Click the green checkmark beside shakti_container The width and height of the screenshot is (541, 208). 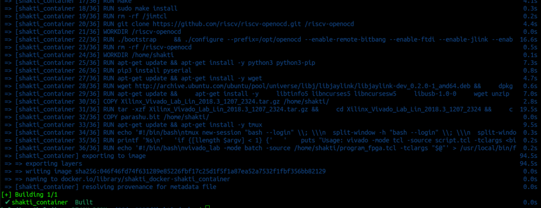tap(7, 202)
